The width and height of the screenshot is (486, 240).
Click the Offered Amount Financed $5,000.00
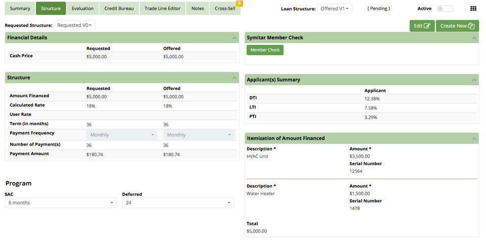173,97
